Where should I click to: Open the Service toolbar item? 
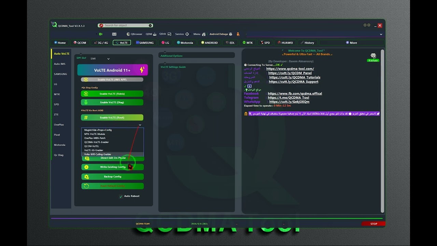(182, 34)
